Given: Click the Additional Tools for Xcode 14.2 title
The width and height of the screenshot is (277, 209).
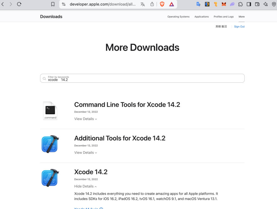Looking at the screenshot, I should [x=120, y=138].
